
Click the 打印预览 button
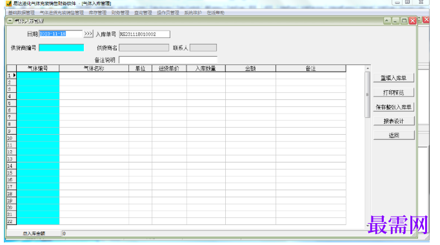(x=394, y=92)
